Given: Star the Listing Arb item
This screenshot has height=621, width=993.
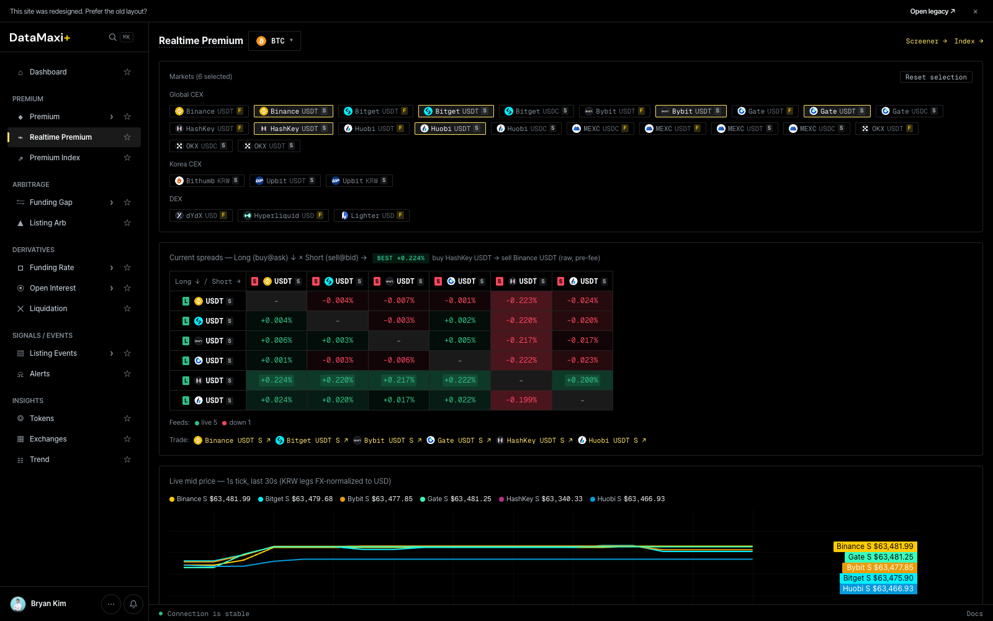Looking at the screenshot, I should pyautogui.click(x=127, y=223).
